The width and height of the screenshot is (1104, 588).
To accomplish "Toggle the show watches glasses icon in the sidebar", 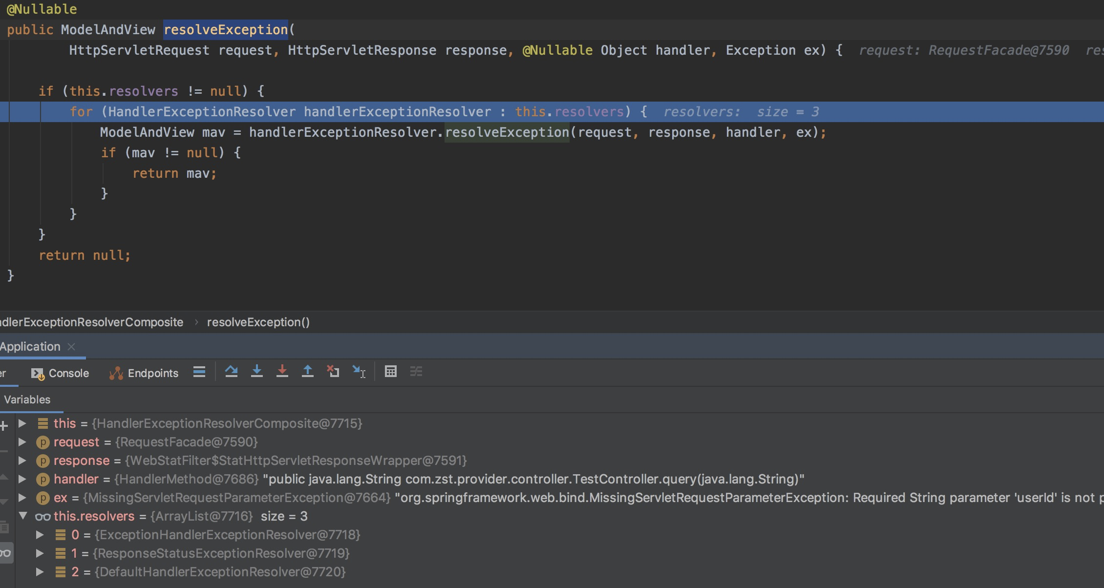I will pyautogui.click(x=5, y=553).
